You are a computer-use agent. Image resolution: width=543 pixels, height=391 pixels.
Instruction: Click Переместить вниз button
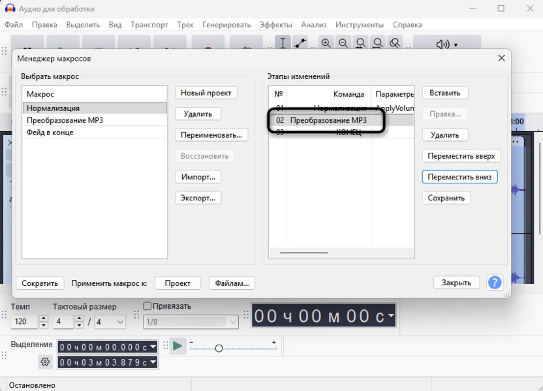tap(459, 177)
